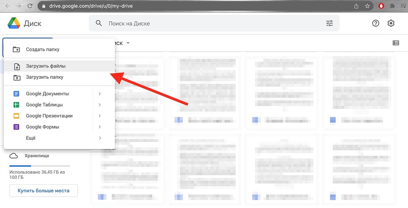Open Хранилище storage link
408x208 pixels.
37,155
